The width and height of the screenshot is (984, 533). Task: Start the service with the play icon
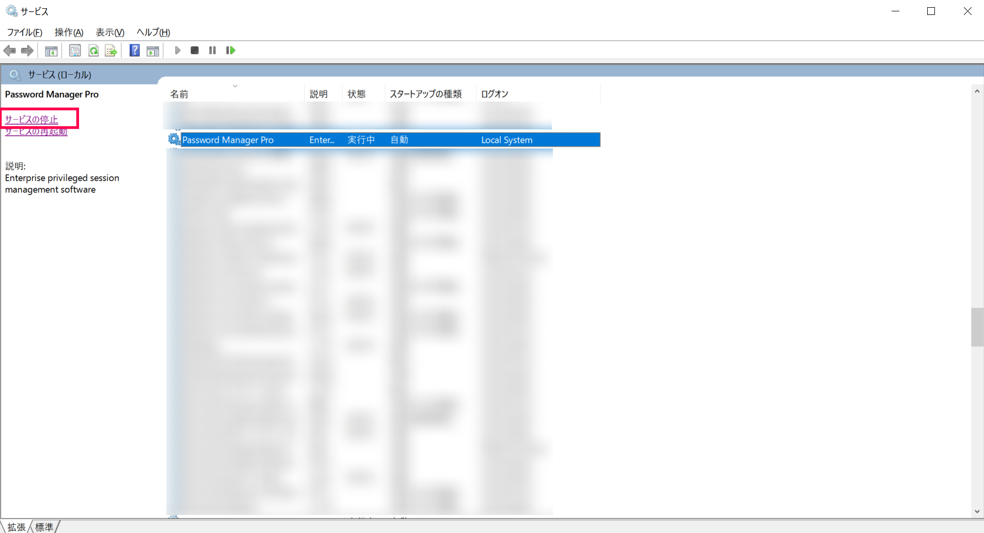177,51
